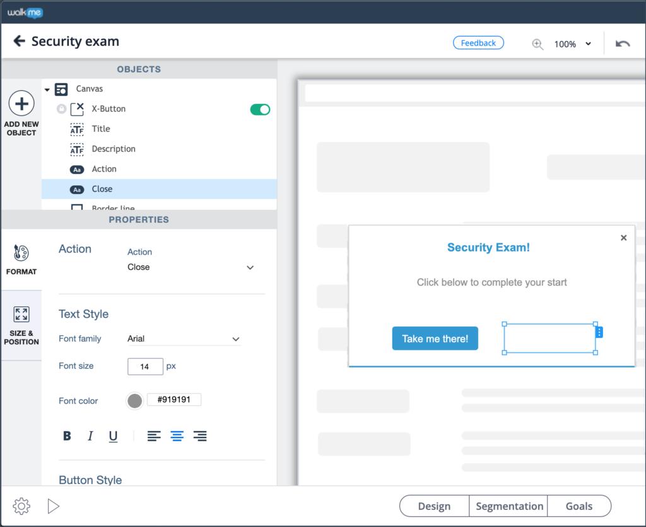This screenshot has height=527, width=646.
Task: Click the gray font color swatch
Action: tap(134, 401)
